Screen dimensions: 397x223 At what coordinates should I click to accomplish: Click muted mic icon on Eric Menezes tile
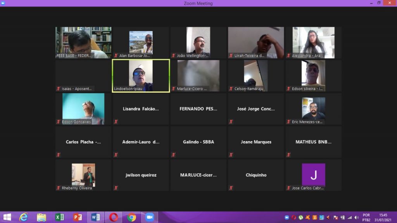288,122
